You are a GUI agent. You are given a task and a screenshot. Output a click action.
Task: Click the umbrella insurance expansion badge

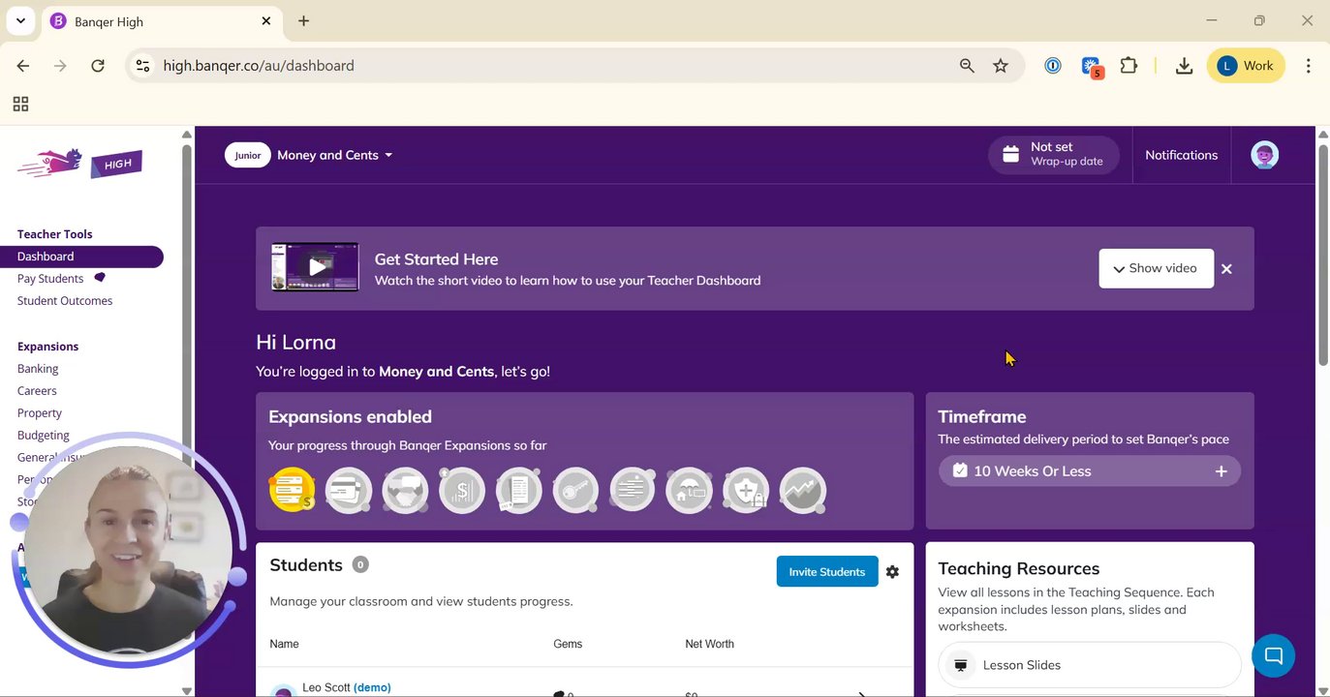pyautogui.click(x=689, y=490)
